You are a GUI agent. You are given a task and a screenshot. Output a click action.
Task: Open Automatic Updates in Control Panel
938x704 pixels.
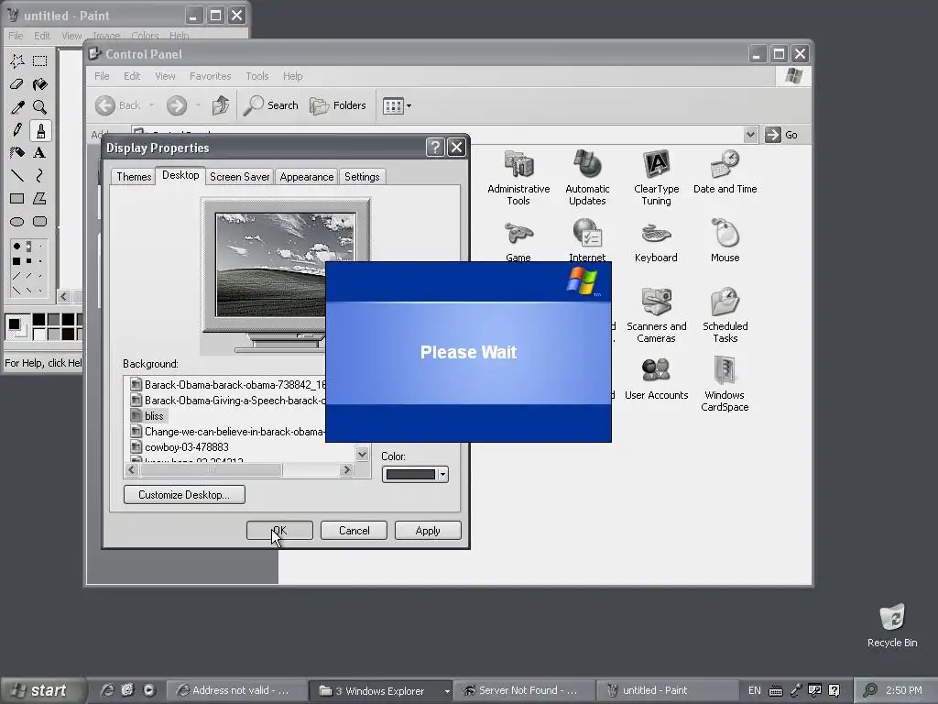coord(587,178)
